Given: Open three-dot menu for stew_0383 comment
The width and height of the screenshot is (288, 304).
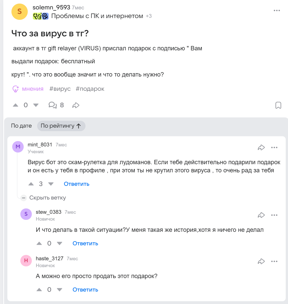Looking at the screenshot, I should pos(274,215).
